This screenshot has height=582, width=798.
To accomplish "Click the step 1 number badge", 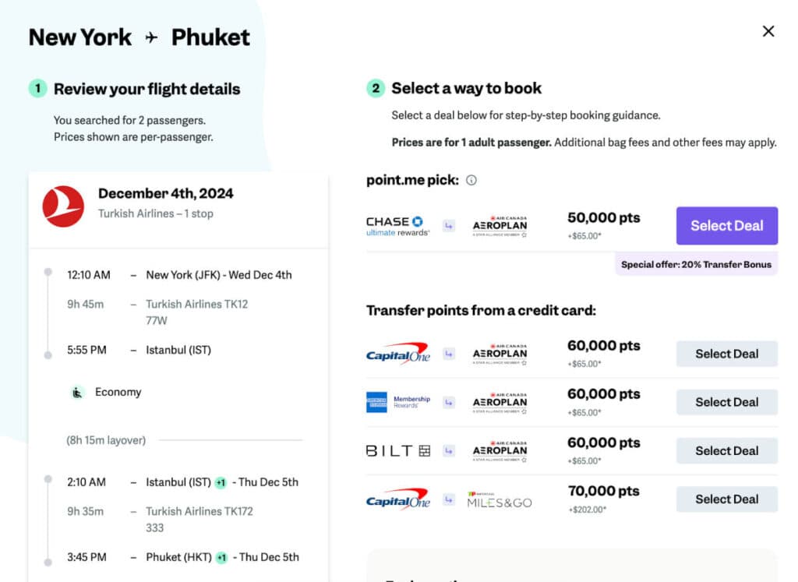I will pyautogui.click(x=37, y=89).
